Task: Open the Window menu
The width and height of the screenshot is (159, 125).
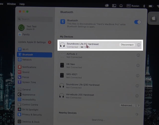Action: pyautogui.click(x=11, y=4)
